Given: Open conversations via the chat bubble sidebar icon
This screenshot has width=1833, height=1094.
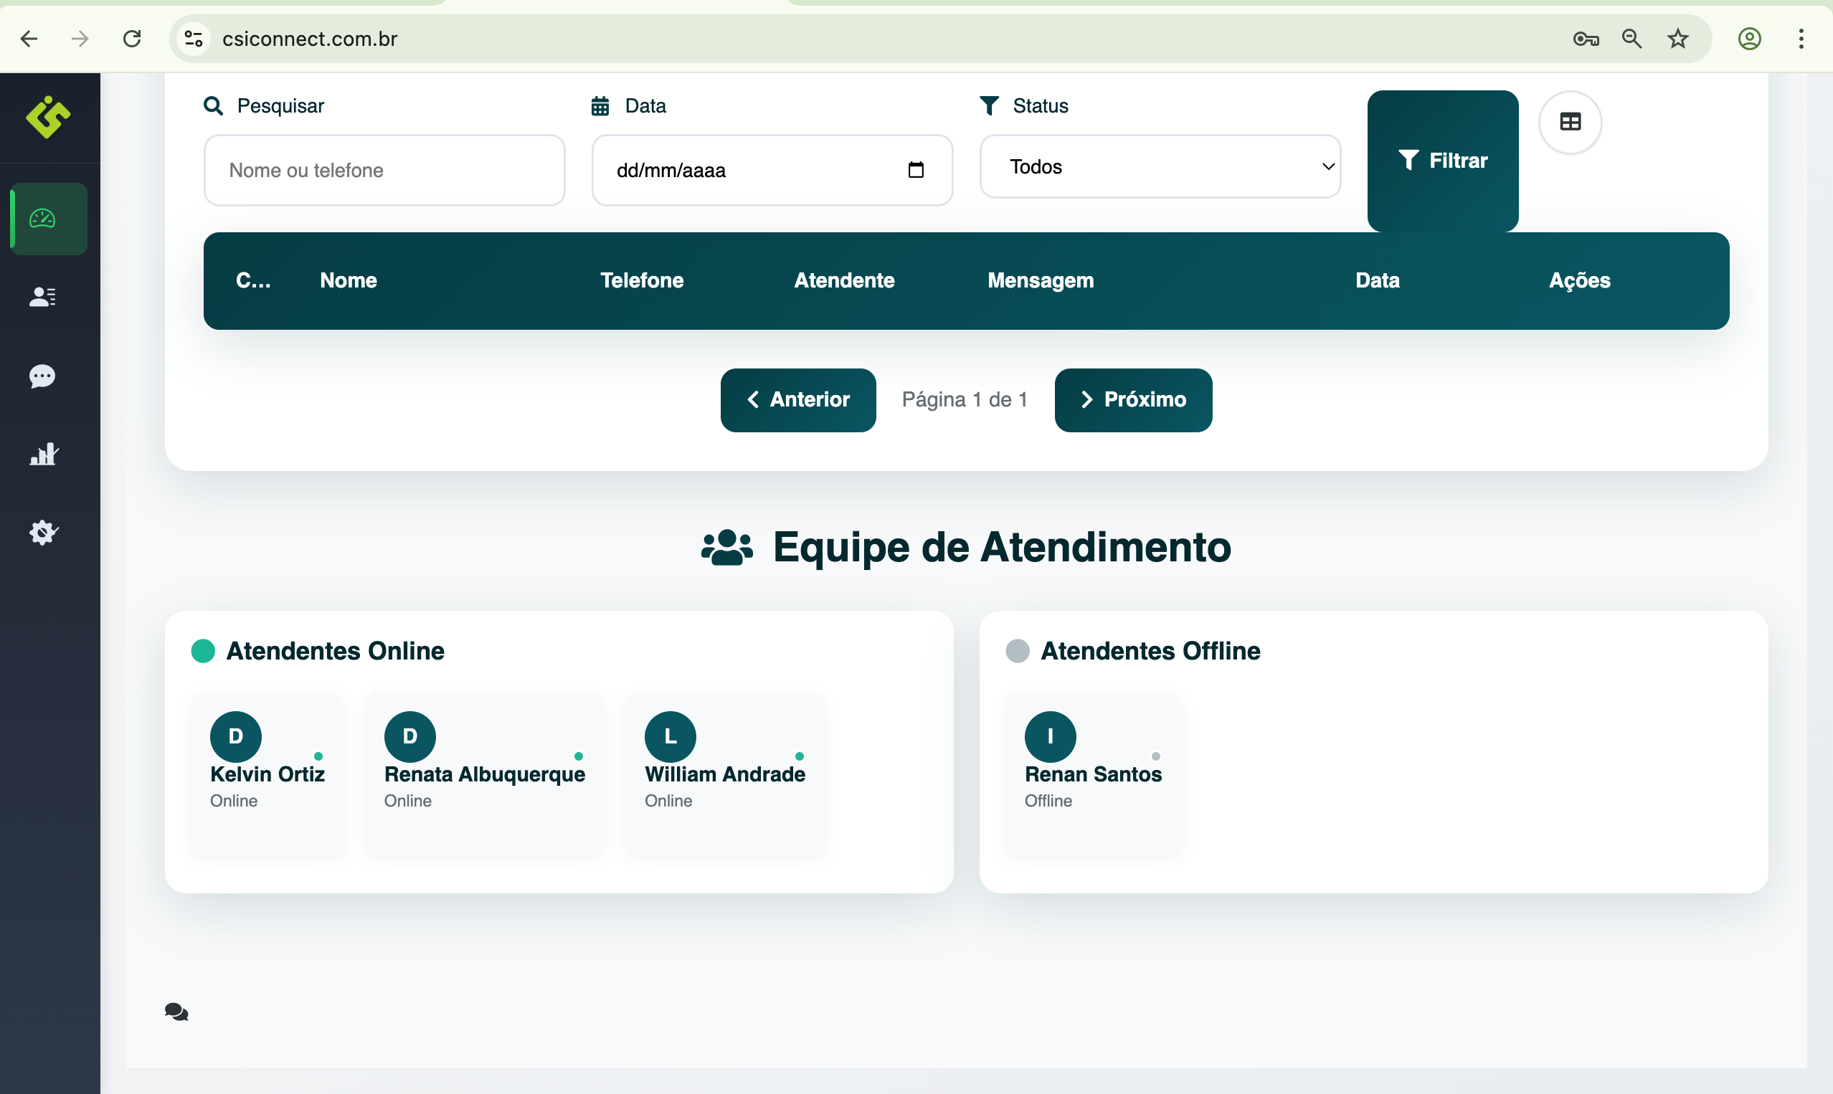Looking at the screenshot, I should (42, 376).
